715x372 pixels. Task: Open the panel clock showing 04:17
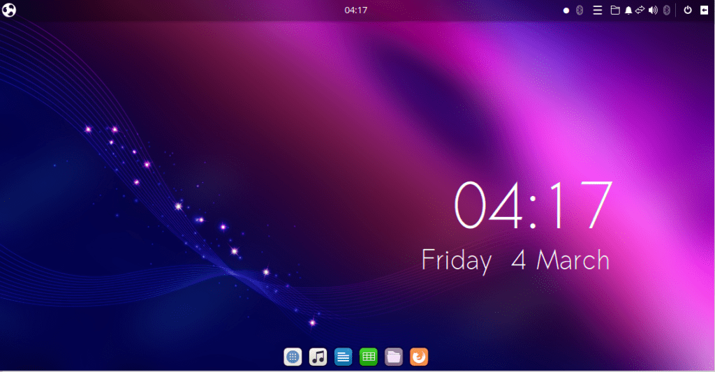coord(355,10)
